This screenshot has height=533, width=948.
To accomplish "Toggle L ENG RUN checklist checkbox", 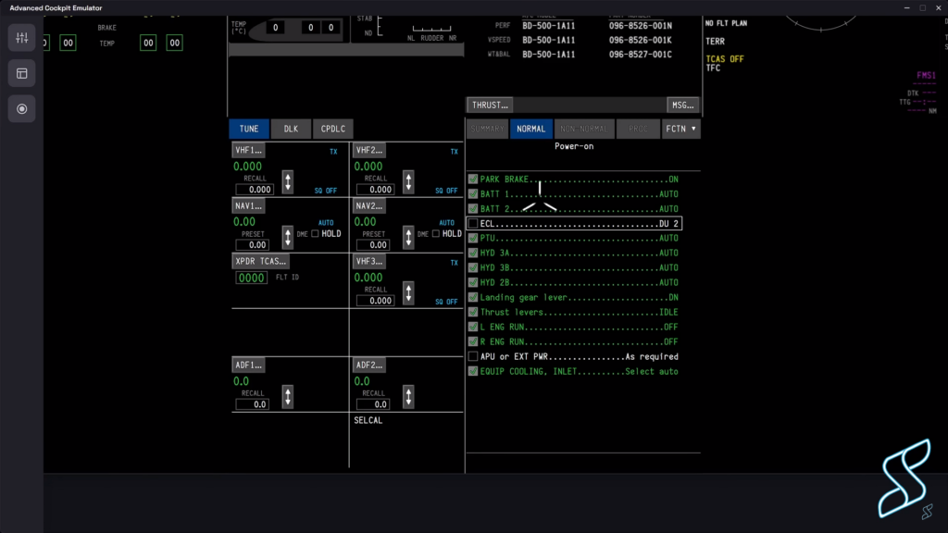I will point(473,327).
